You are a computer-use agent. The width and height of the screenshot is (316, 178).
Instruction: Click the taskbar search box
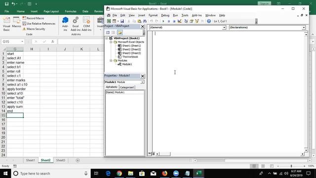pos(51,174)
